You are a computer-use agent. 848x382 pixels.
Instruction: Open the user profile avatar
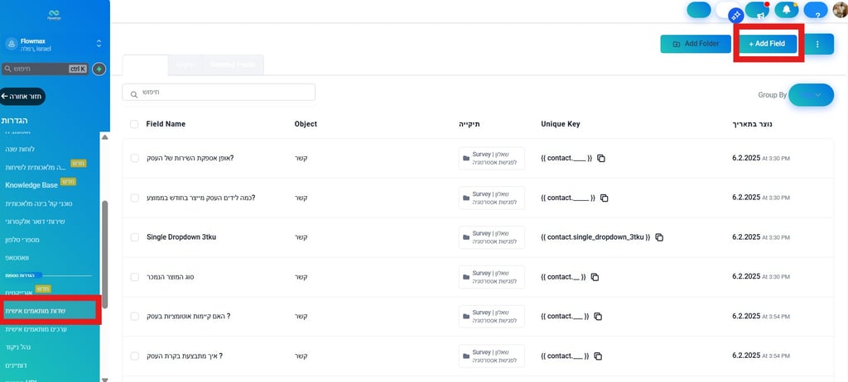pos(841,10)
